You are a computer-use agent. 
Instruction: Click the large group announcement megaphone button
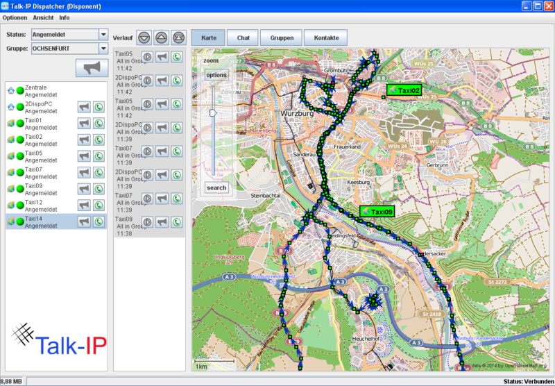click(92, 68)
